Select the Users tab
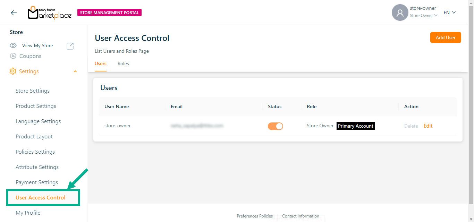 [x=101, y=64]
